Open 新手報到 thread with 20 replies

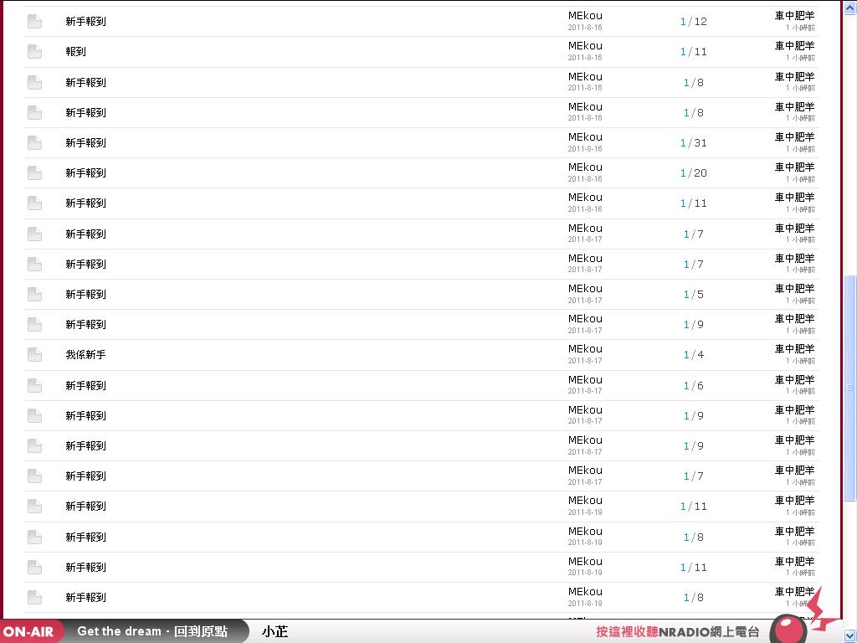pyautogui.click(x=85, y=172)
